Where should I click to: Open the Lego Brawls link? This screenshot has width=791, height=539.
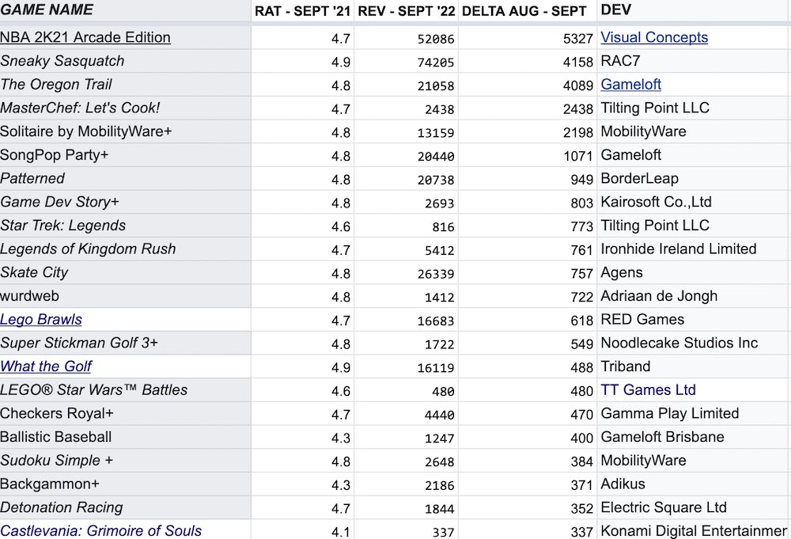(x=41, y=320)
